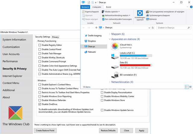Viewport: 193px width, 134px height.
Task: Click the Netwerk icon in navigation pane
Action: tap(86, 52)
